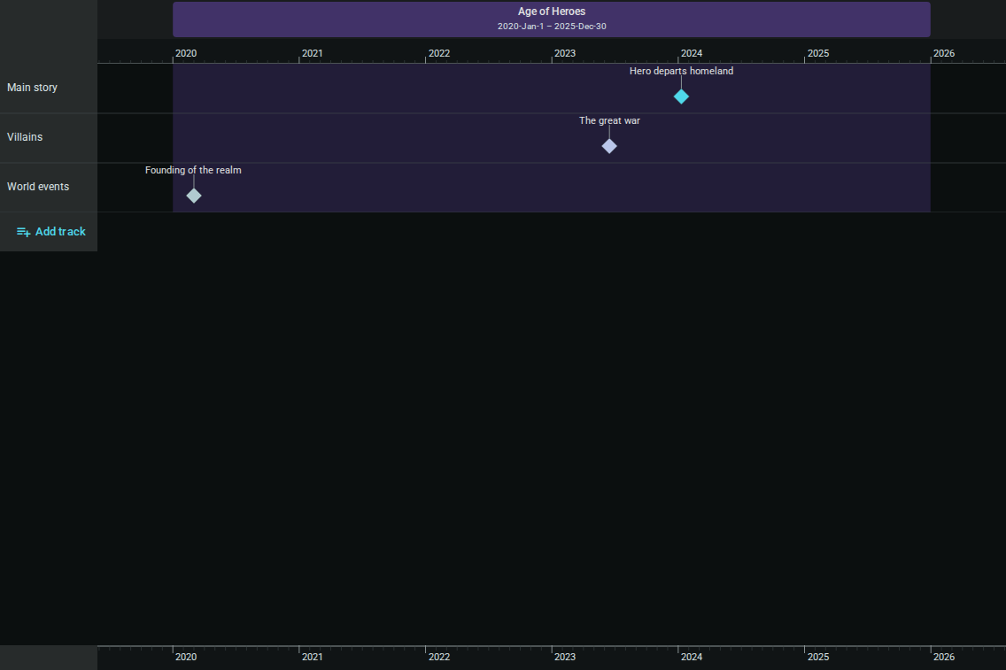Add a new track with Add track
Screen dimensions: 1006x670
[51, 232]
